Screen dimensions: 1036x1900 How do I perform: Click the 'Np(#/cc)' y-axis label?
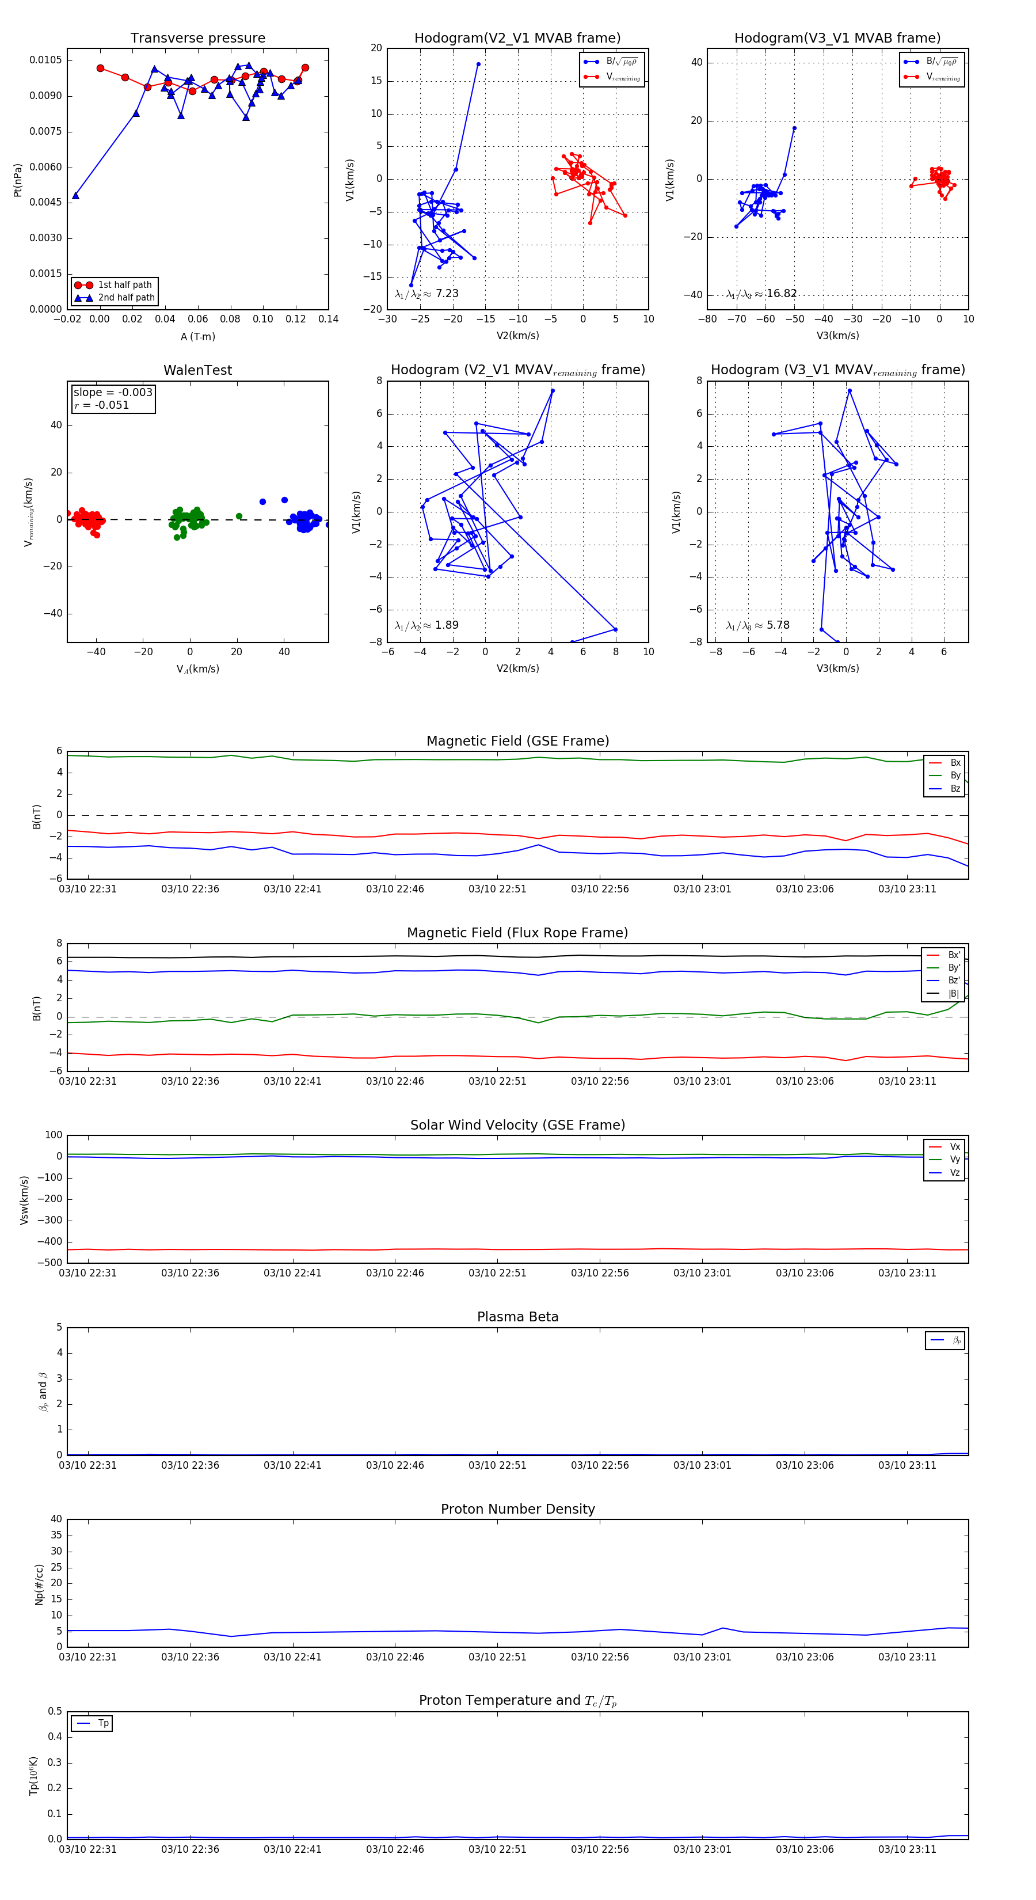pyautogui.click(x=40, y=1583)
